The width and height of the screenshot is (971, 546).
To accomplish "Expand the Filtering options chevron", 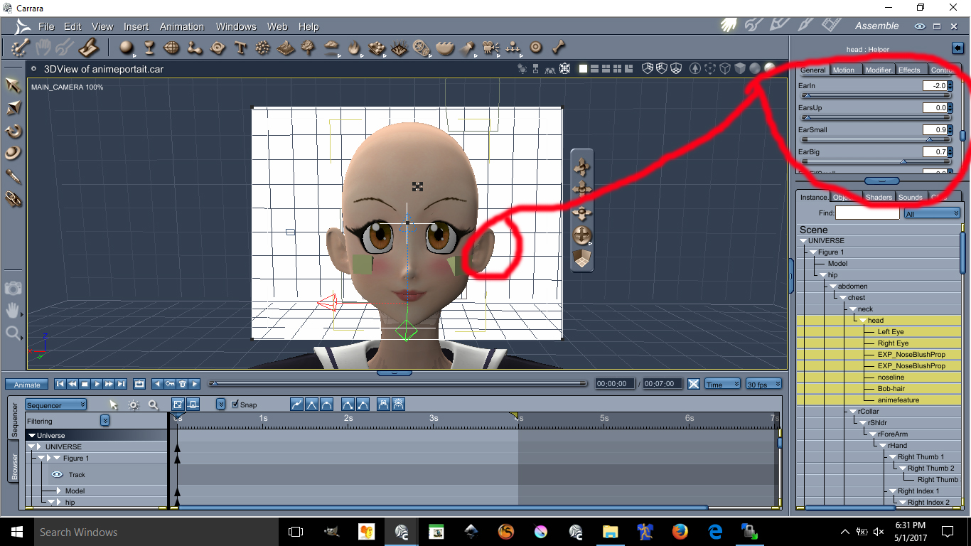I will click(x=104, y=421).
